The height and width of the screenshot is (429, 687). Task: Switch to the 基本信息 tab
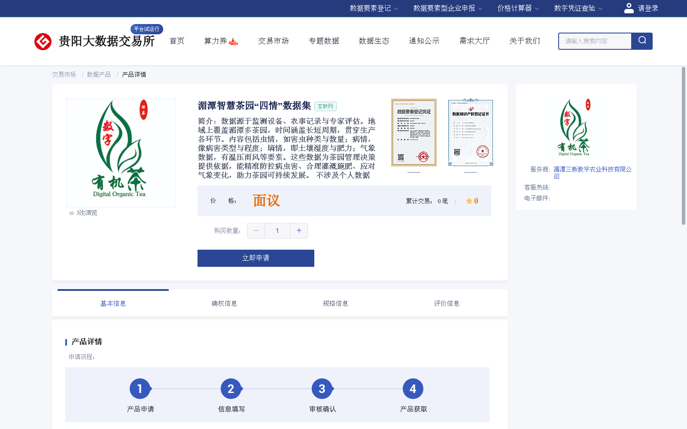tap(113, 304)
